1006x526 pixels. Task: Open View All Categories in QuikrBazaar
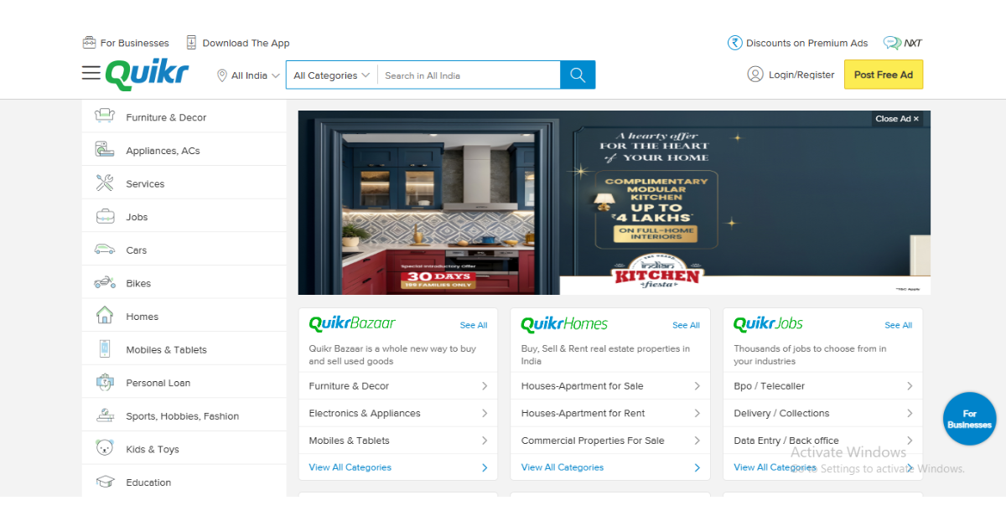tap(350, 467)
